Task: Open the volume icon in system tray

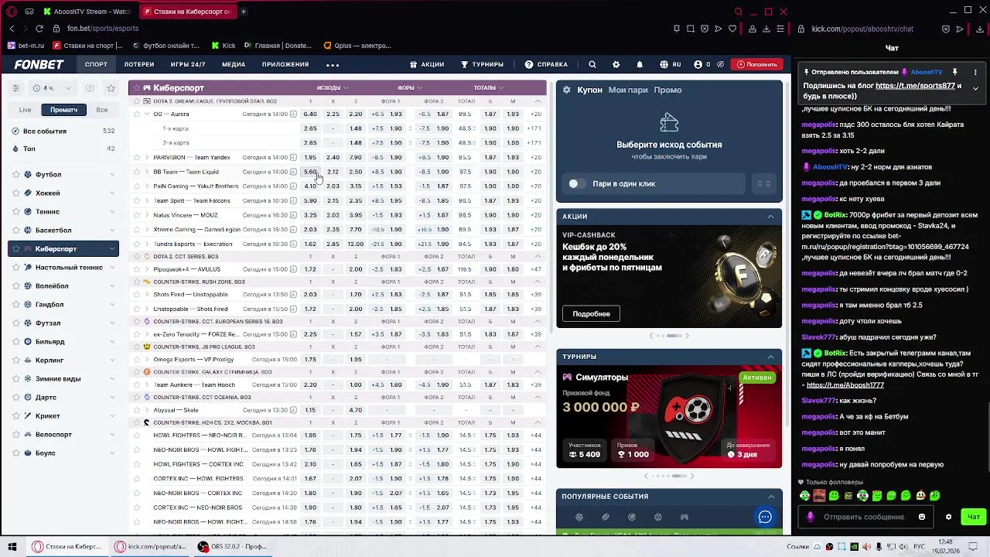Action: (x=904, y=546)
